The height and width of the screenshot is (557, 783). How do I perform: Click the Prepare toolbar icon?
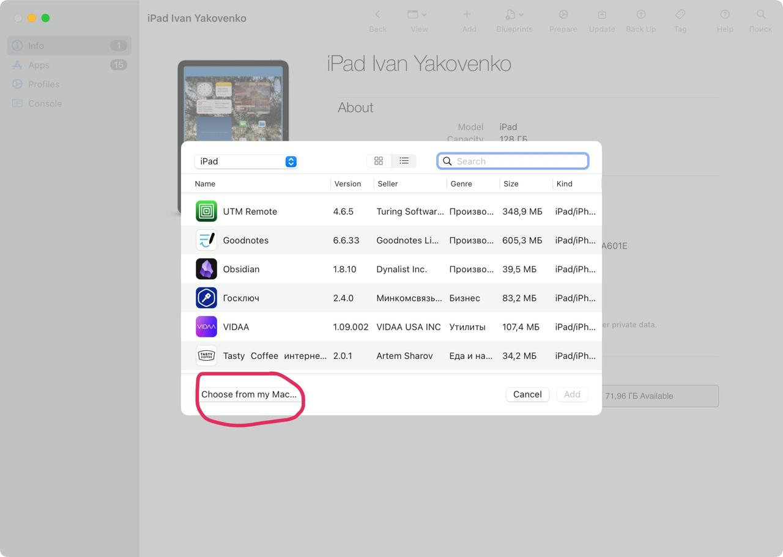[x=563, y=15]
